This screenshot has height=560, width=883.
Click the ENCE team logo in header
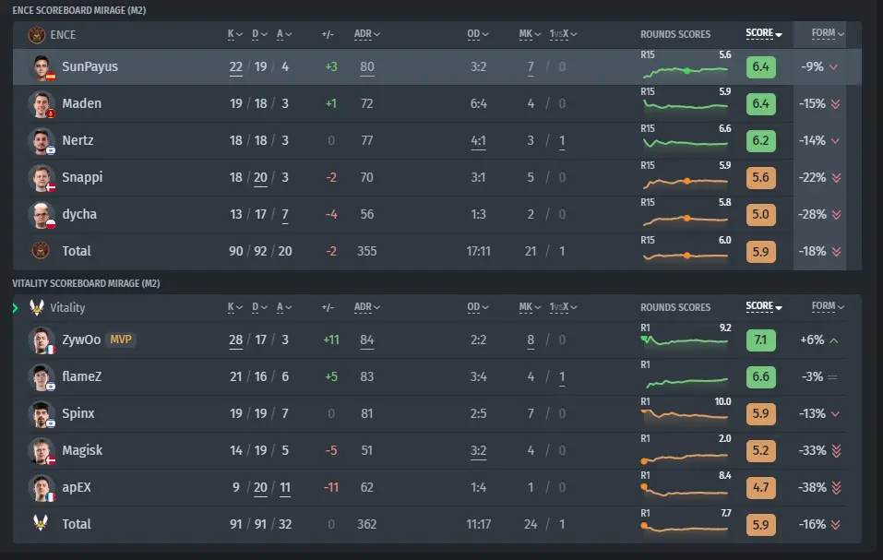point(37,35)
